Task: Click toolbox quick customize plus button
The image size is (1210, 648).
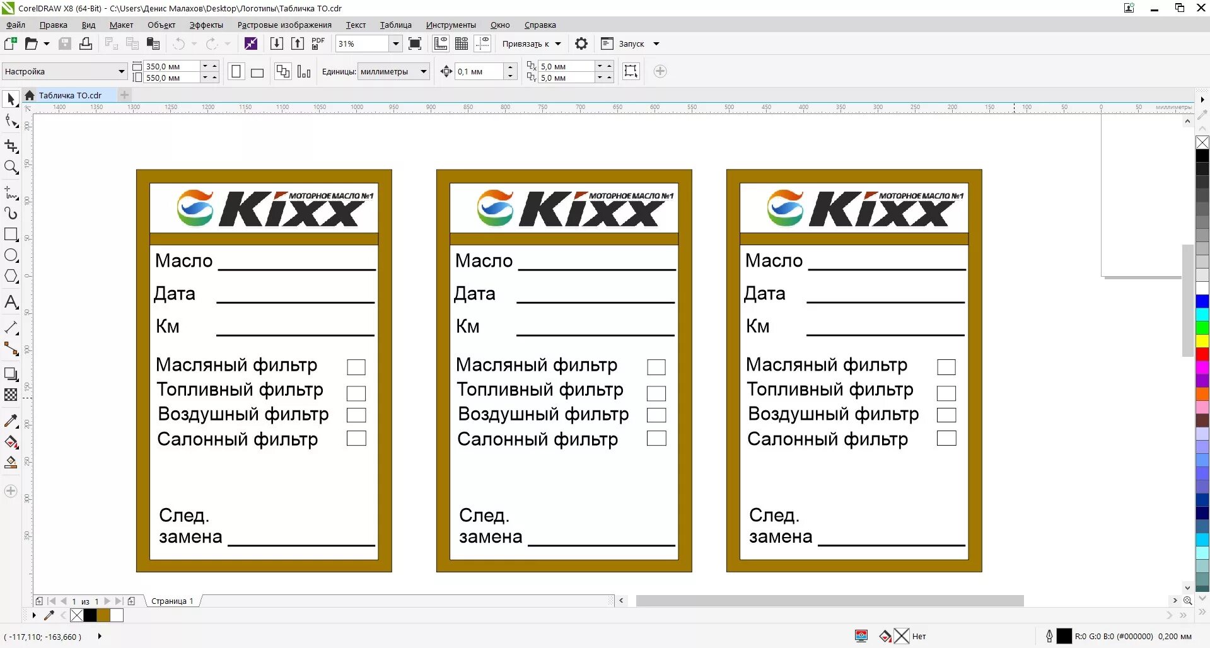Action: pos(11,491)
